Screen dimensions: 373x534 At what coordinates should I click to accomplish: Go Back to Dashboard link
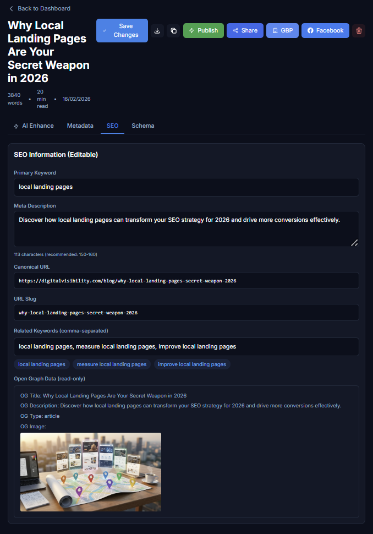(x=40, y=8)
